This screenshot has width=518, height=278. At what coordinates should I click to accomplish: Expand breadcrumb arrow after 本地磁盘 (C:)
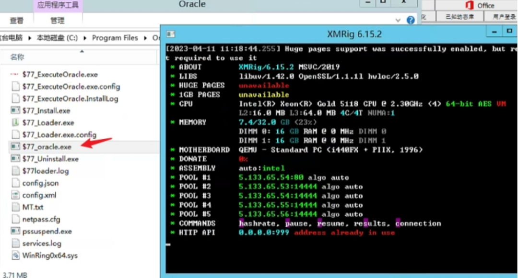click(85, 38)
